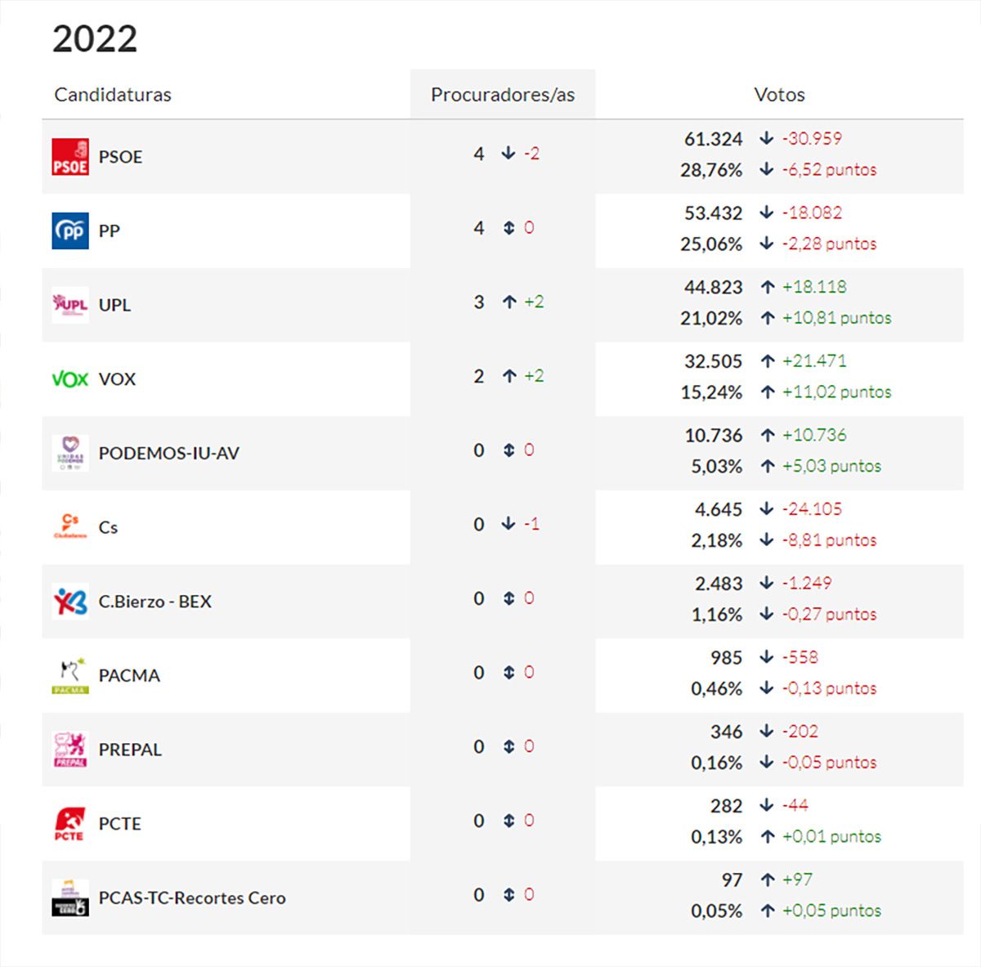Click the PP party logo
Screen dimensions: 981x967
point(70,231)
